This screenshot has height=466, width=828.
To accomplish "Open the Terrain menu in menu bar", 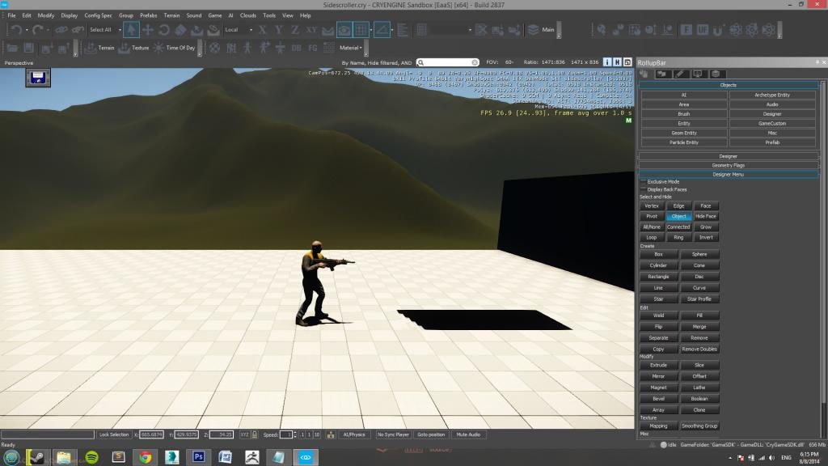I will pyautogui.click(x=171, y=15).
